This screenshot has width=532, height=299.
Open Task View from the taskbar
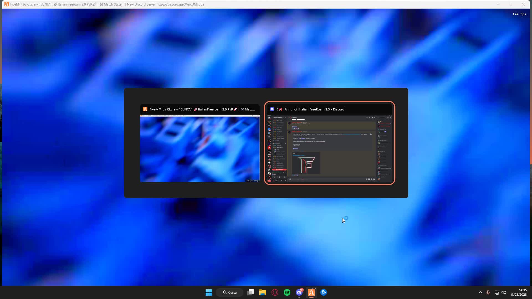click(250, 292)
